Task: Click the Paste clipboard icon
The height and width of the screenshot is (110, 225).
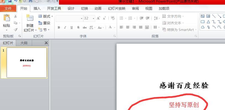Action: click(7, 18)
